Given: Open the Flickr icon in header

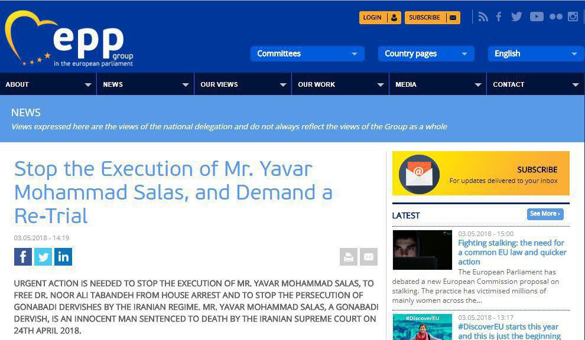Looking at the screenshot, I should tap(555, 17).
